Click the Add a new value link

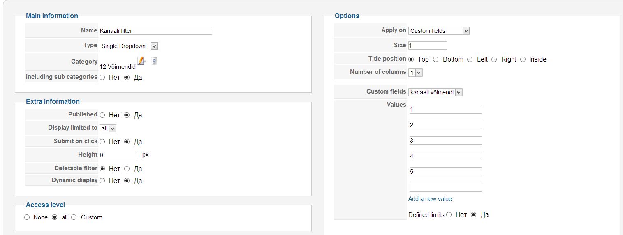click(x=430, y=199)
